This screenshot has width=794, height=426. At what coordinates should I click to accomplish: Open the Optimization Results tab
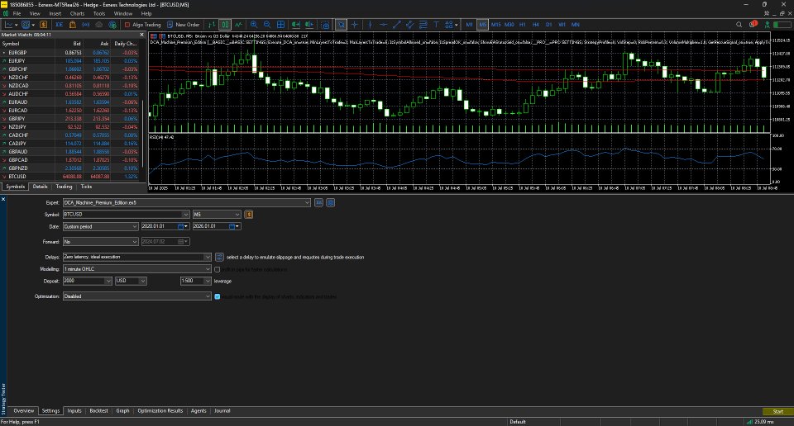point(160,411)
